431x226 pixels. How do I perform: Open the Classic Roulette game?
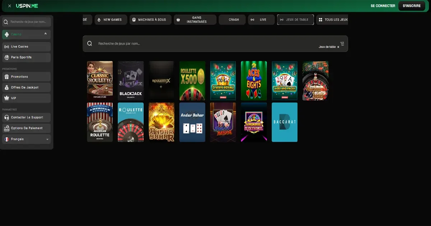click(x=100, y=81)
